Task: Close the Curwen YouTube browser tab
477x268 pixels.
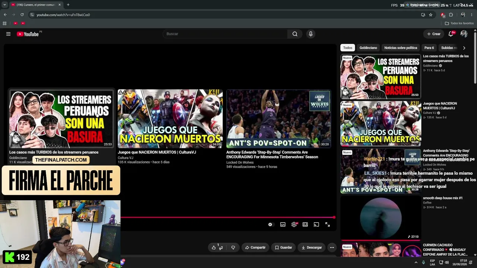Action: tap(59, 5)
